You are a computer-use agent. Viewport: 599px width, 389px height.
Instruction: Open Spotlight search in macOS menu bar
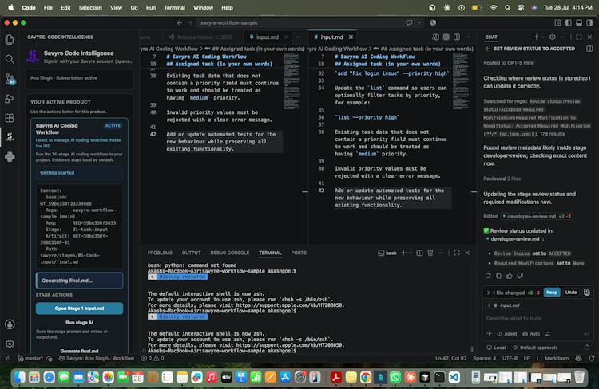pyautogui.click(x=507, y=8)
